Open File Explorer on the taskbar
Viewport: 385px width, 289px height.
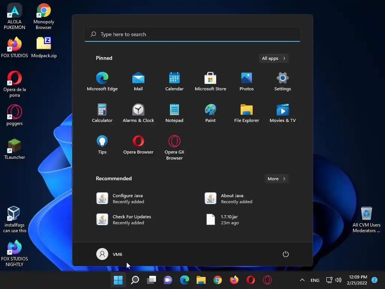click(x=201, y=280)
